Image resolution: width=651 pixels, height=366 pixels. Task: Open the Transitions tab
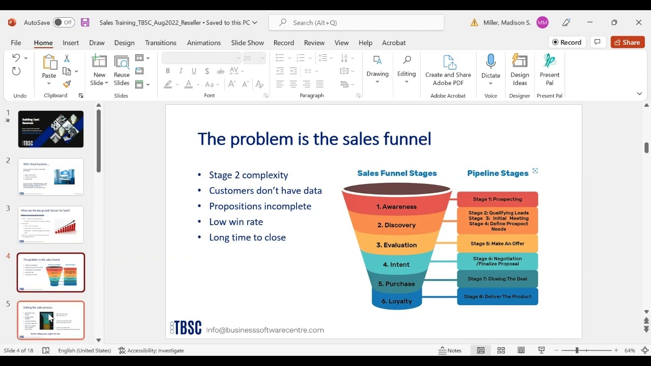pyautogui.click(x=160, y=43)
